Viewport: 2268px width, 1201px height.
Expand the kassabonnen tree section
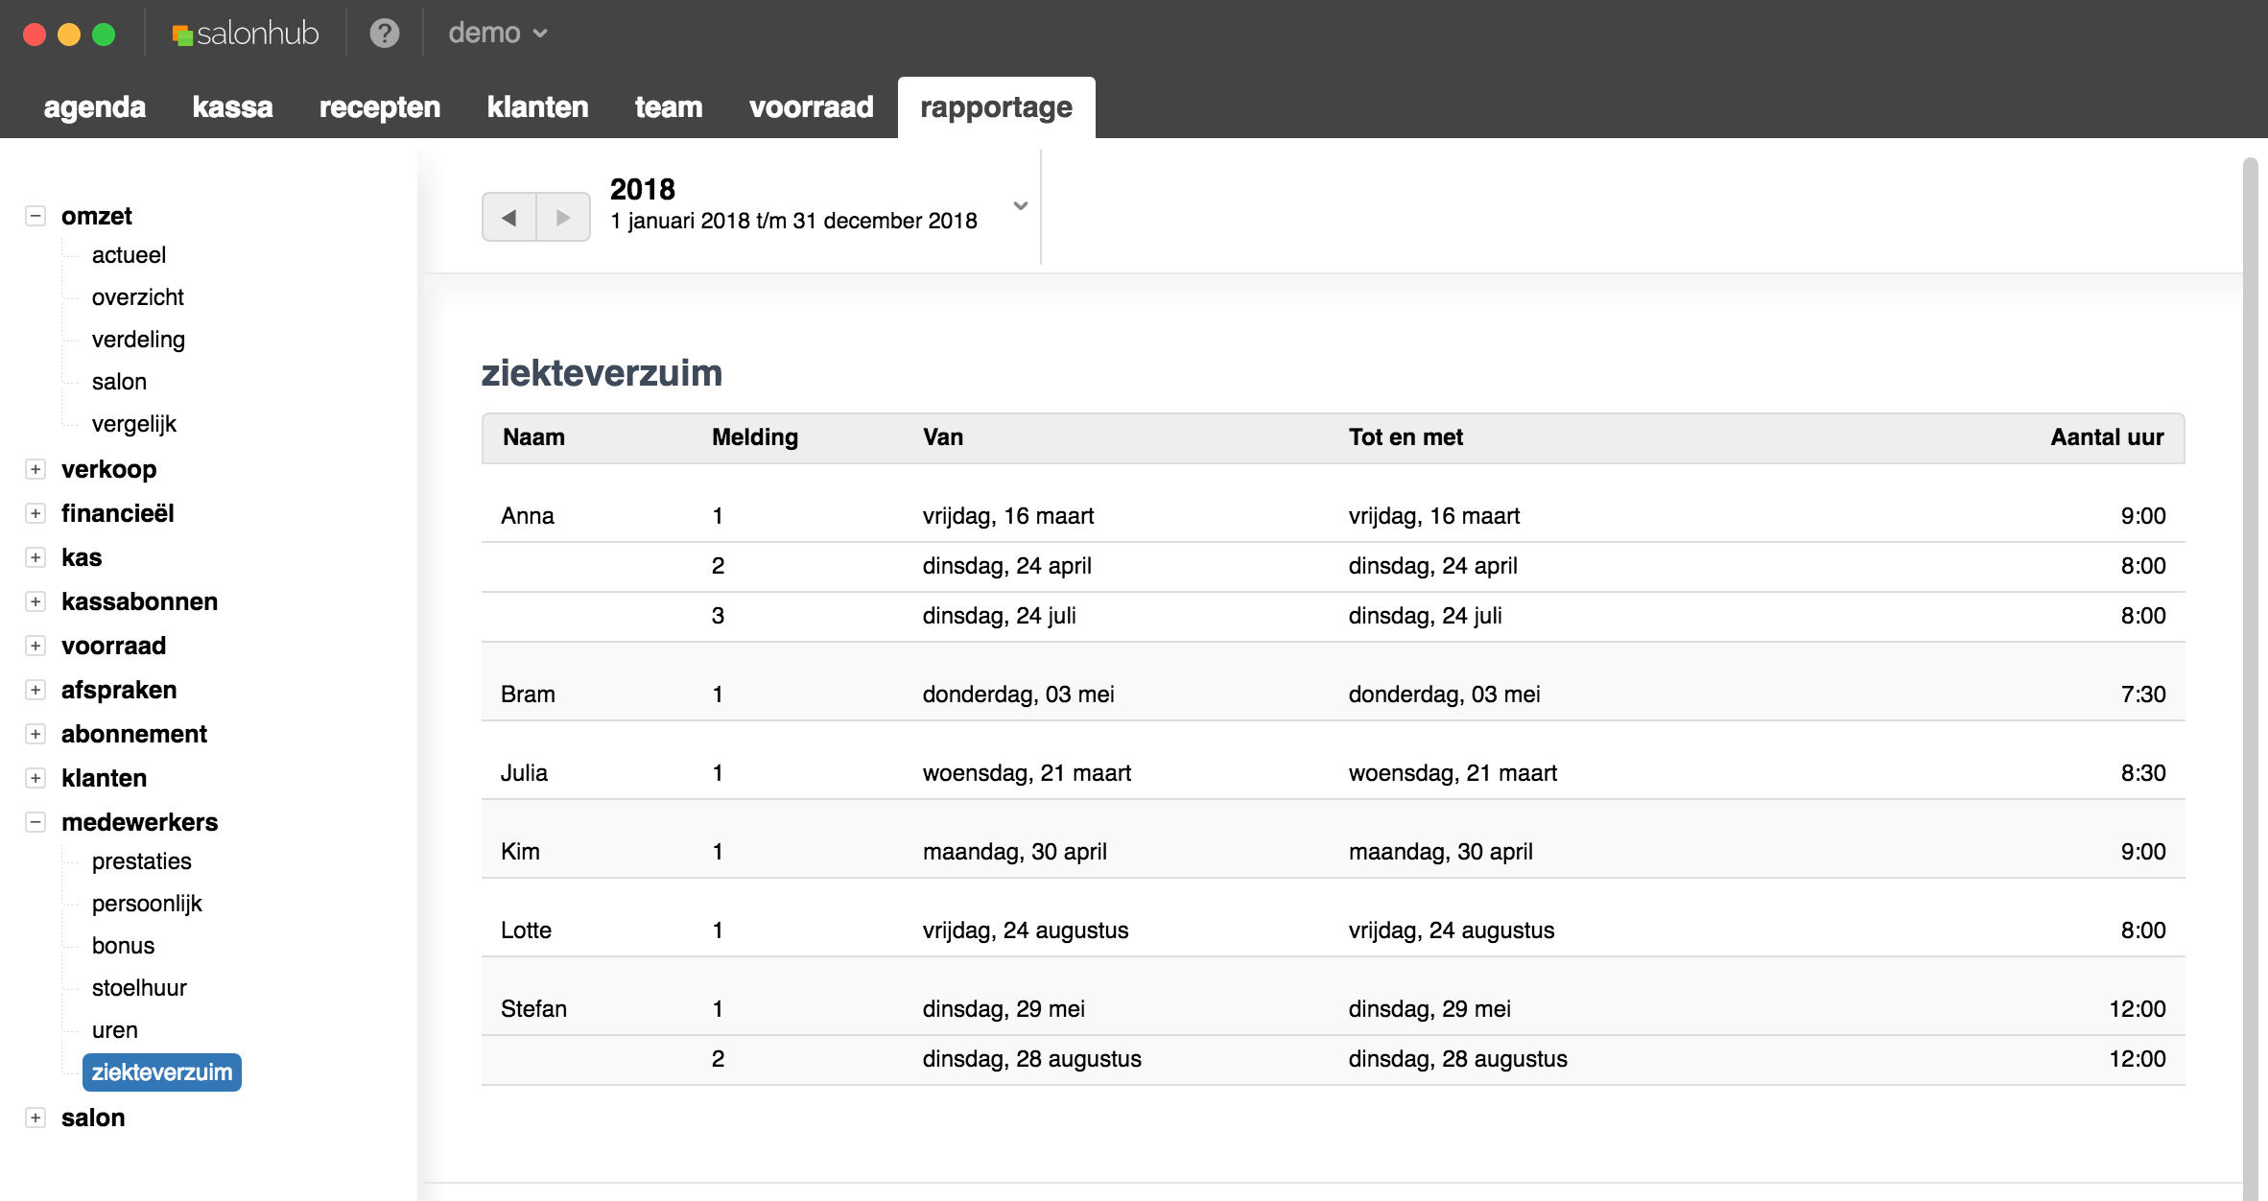tap(35, 601)
